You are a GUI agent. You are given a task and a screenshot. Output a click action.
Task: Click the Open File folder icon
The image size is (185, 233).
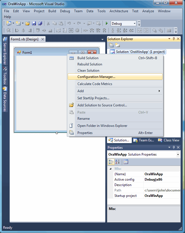point(28,23)
